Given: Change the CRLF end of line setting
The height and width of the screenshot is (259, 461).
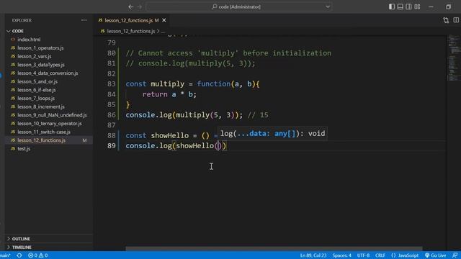Looking at the screenshot, I should point(380,255).
